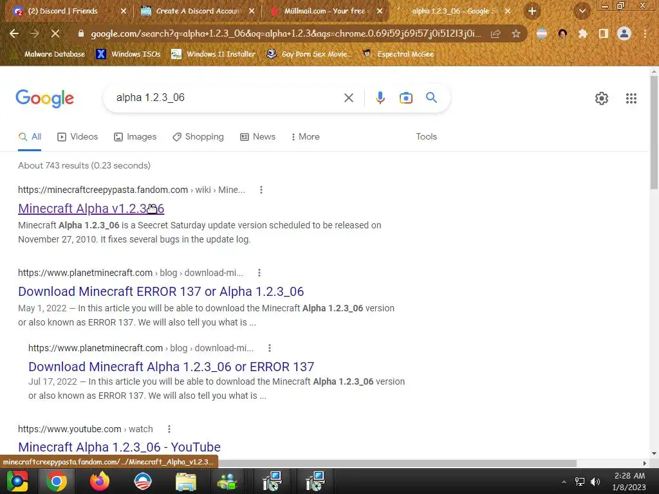
Task: Select the Videos search filter
Action: point(77,137)
